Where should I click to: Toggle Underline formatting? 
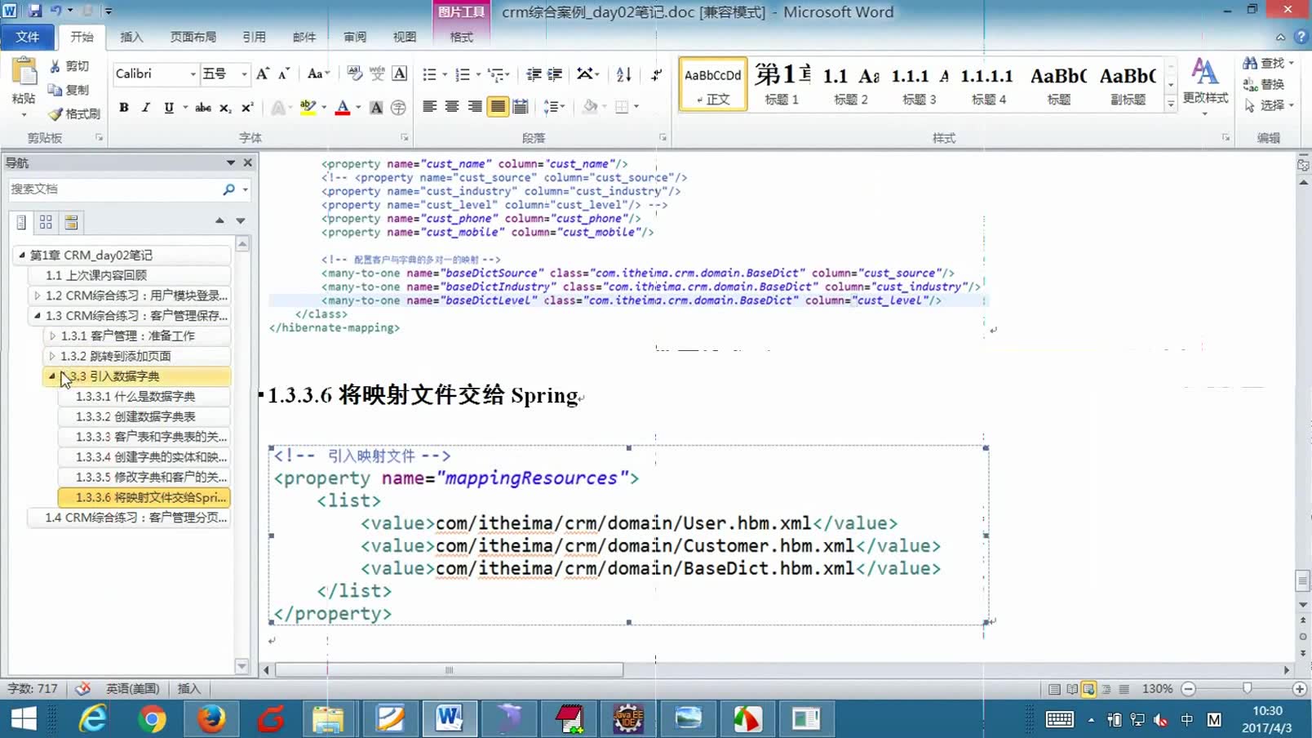[169, 107]
